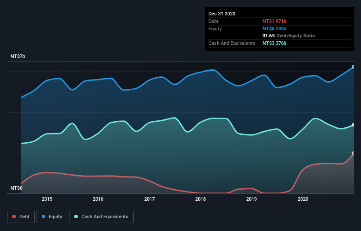This screenshot has height=231, width=361.
Task: Select the Equity end data point marker
Action: coord(354,67)
